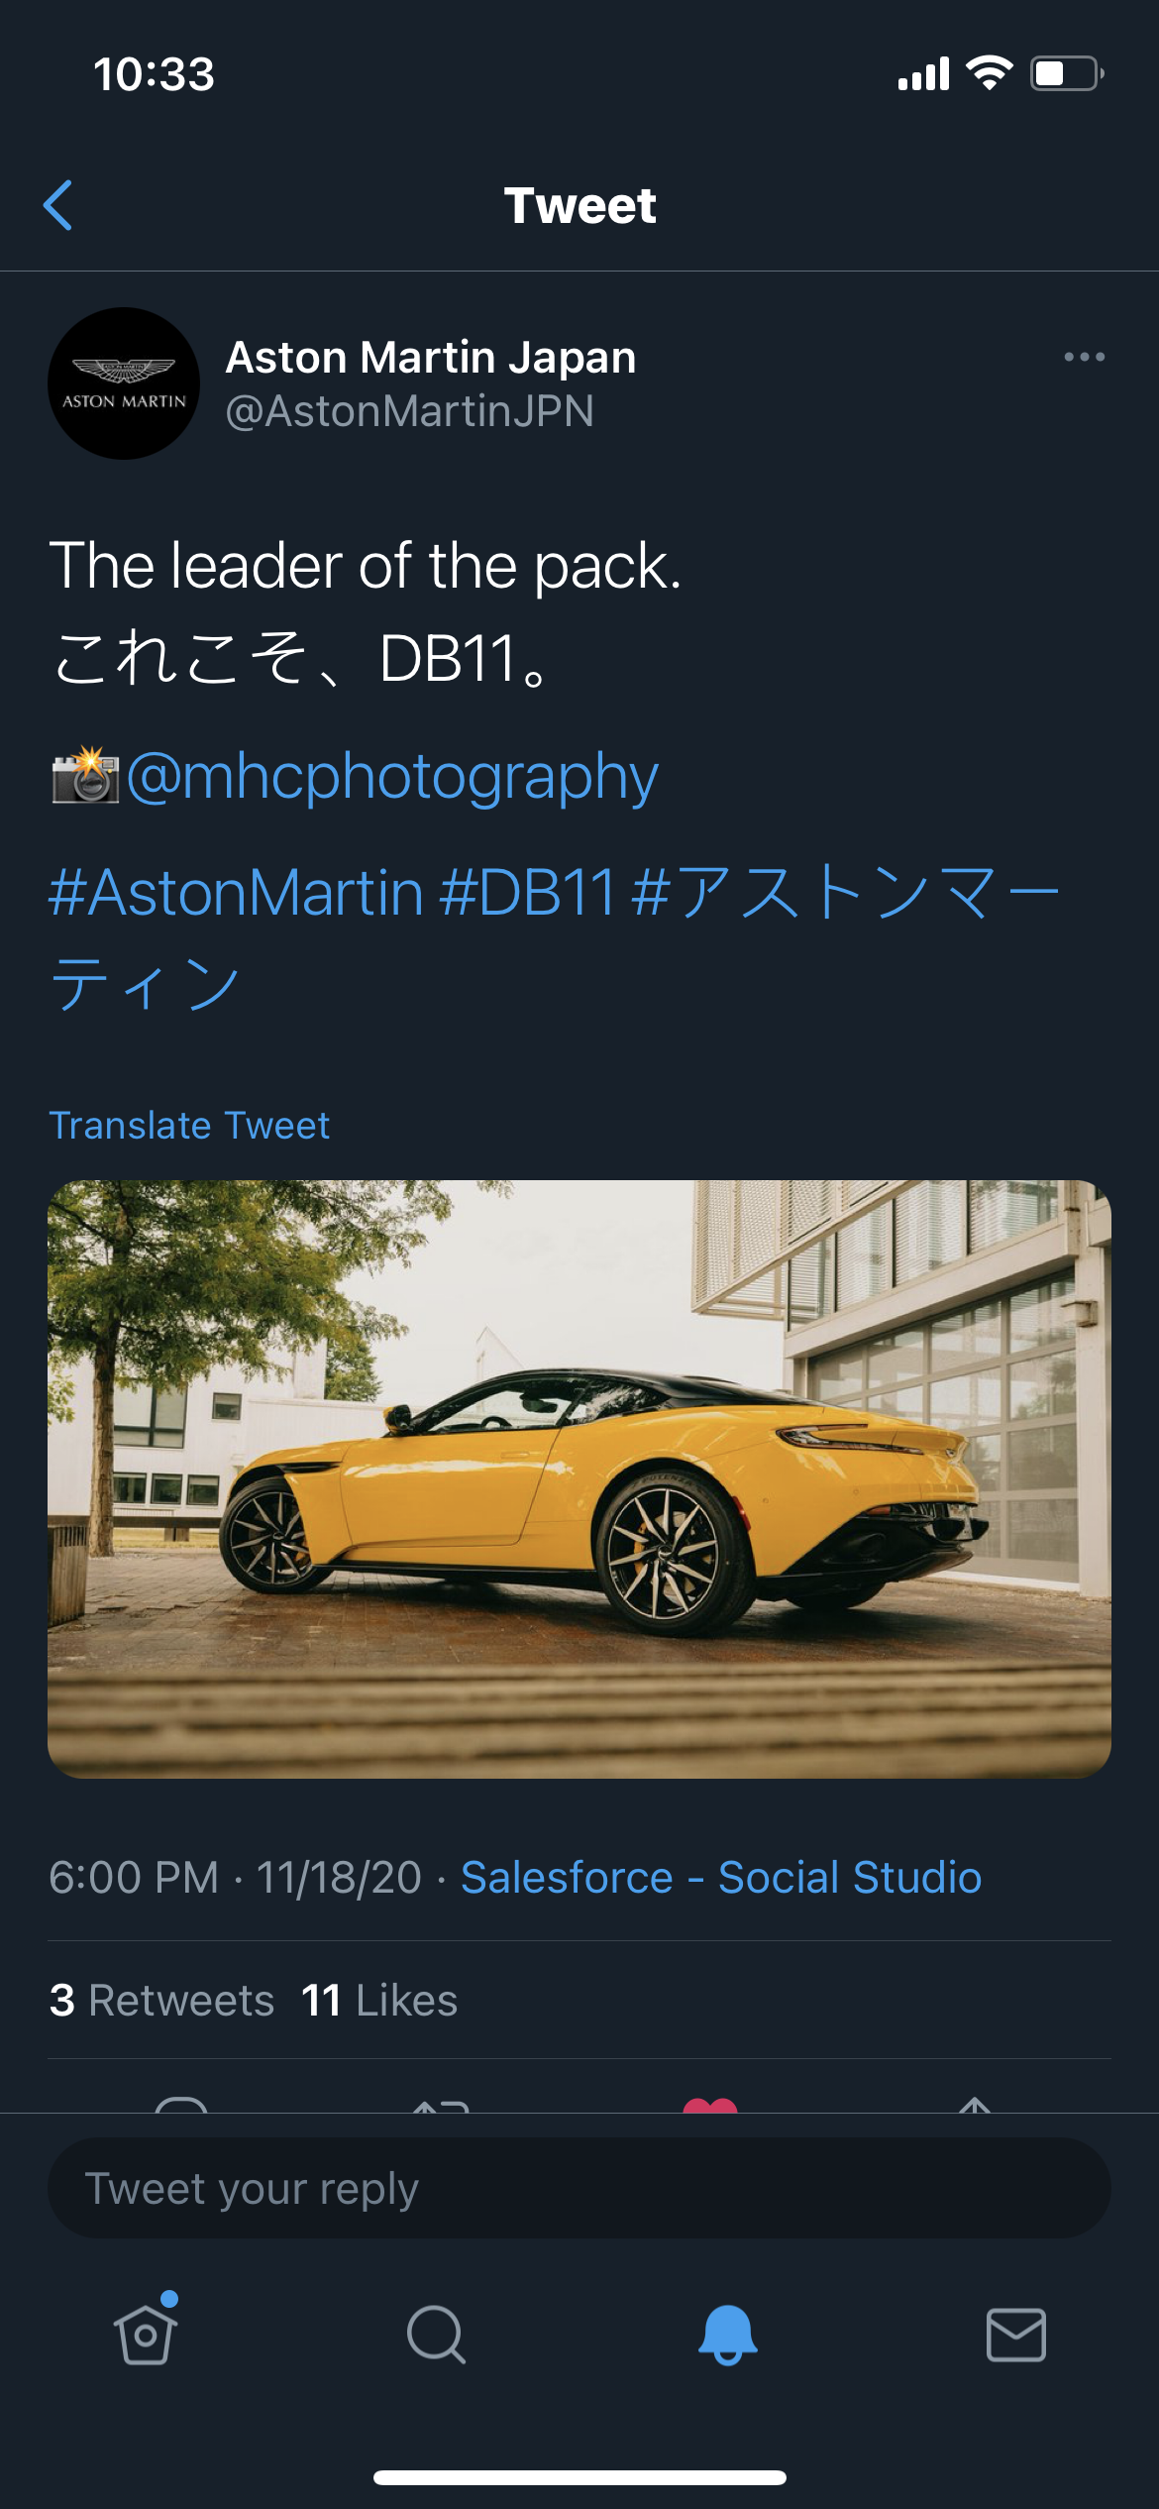This screenshot has height=2509, width=1159.
Task: Open the #DB11 hashtag
Action: pyautogui.click(x=528, y=893)
